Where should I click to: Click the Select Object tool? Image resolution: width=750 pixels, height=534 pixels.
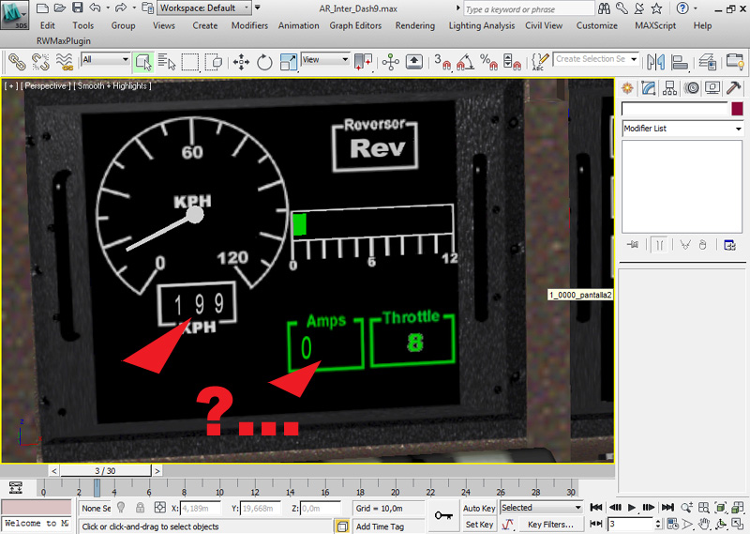click(x=142, y=62)
